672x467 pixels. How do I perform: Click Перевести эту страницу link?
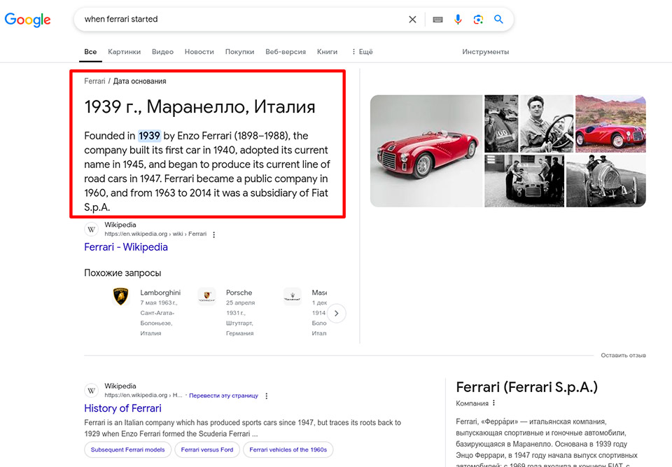pyautogui.click(x=224, y=396)
